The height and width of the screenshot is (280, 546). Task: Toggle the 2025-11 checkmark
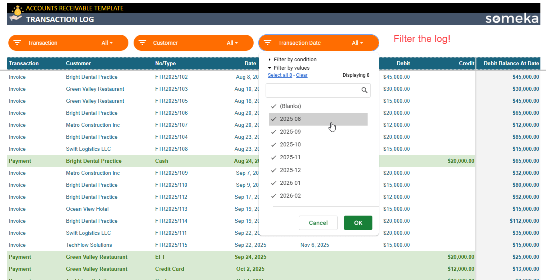[273, 157]
